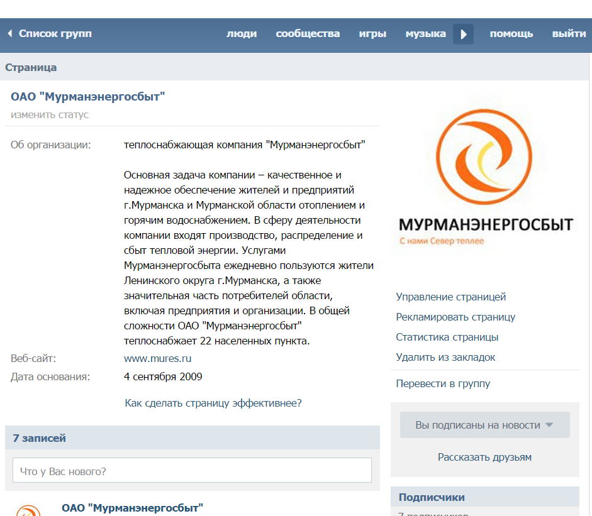The height and width of the screenshot is (516, 592).
Task: Click the play arrow icon next to музыка
Action: pos(463,35)
